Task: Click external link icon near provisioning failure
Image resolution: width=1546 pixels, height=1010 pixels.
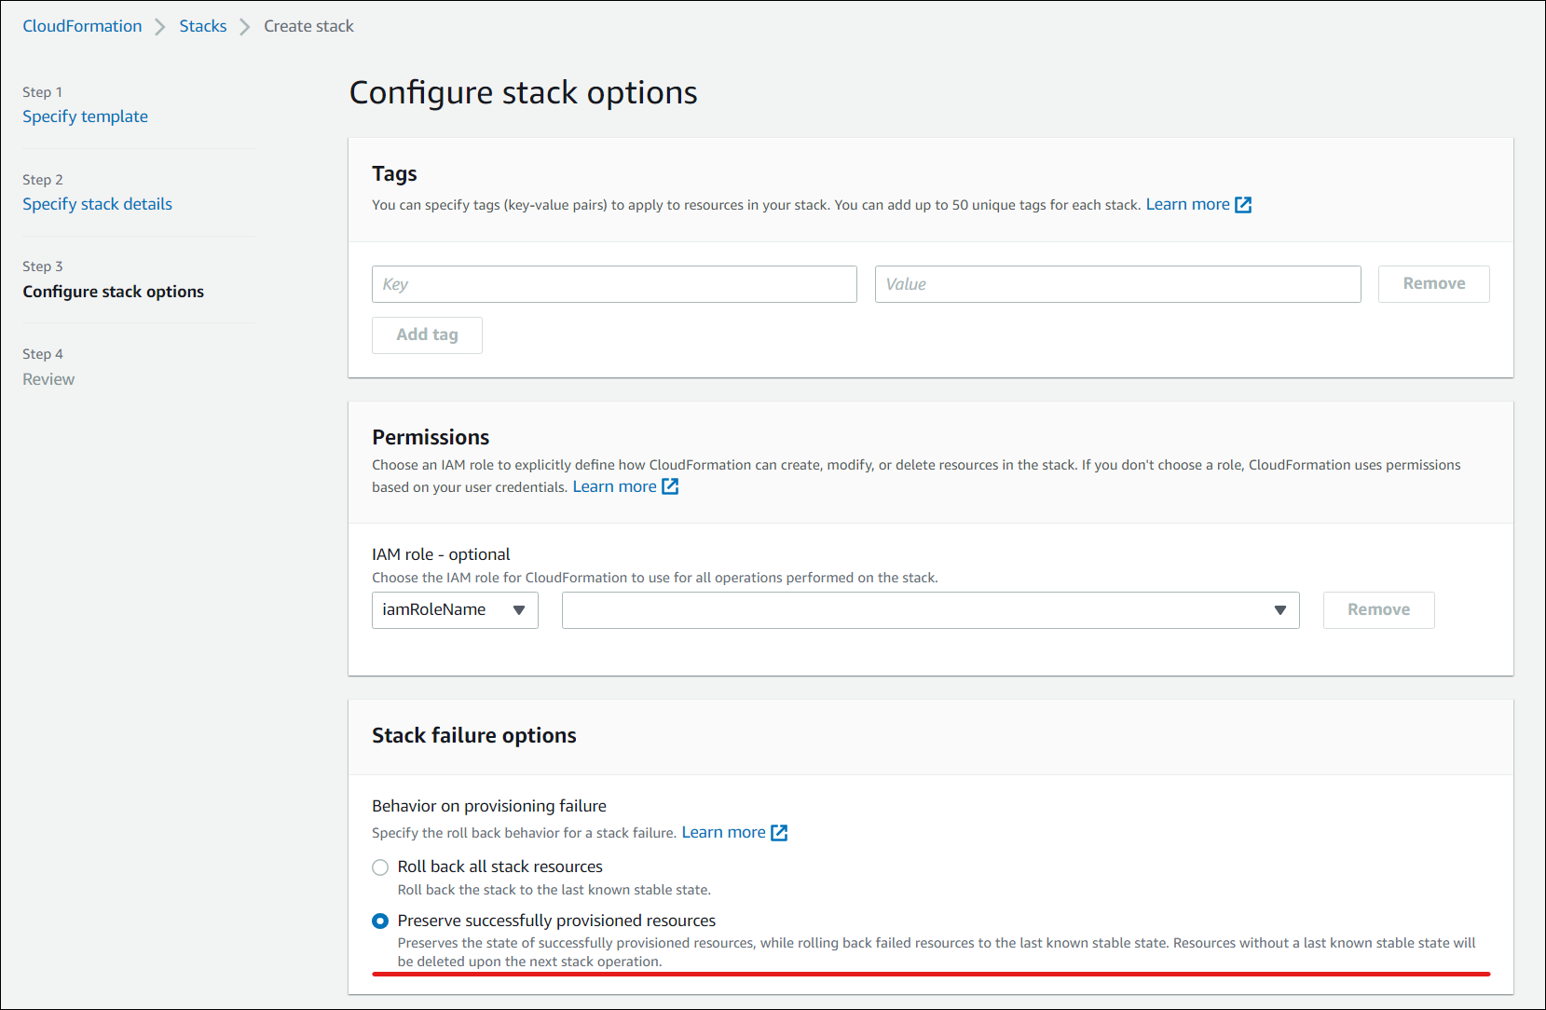Action: (779, 833)
